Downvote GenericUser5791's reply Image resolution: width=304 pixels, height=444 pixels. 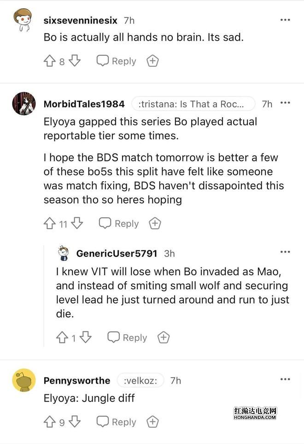pyautogui.click(x=85, y=338)
